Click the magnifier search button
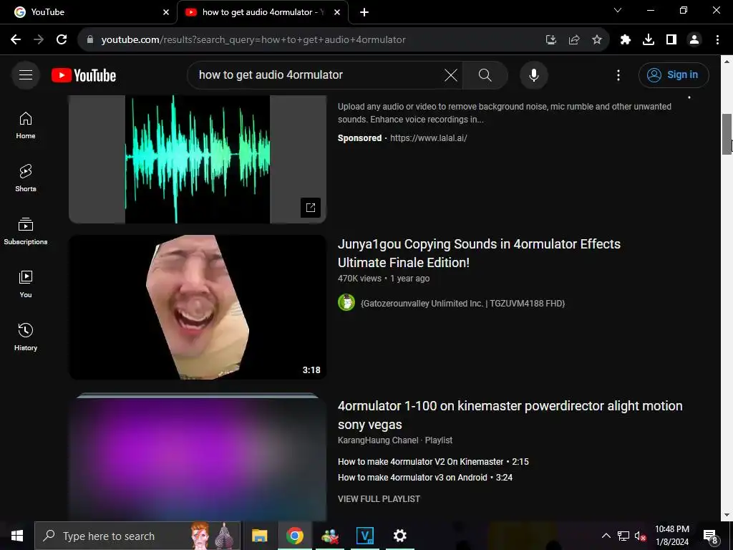The height and width of the screenshot is (550, 733). pyautogui.click(x=485, y=74)
